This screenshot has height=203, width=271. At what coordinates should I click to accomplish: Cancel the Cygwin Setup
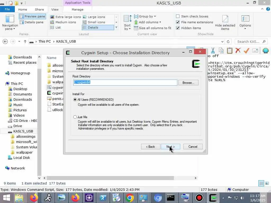(x=193, y=146)
